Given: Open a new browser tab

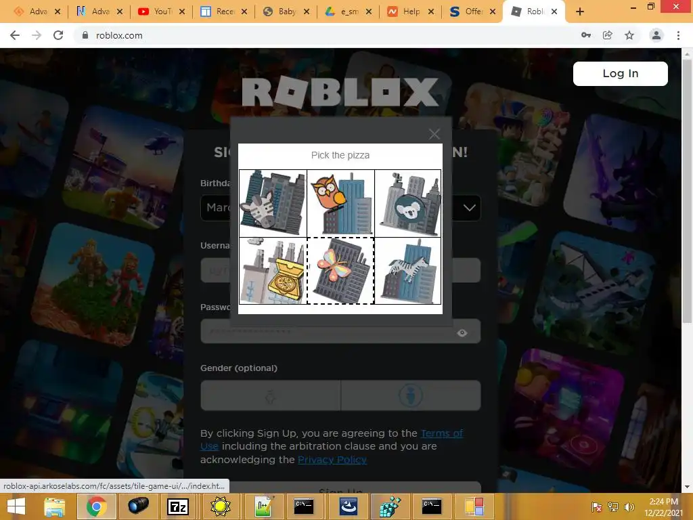Looking at the screenshot, I should (580, 12).
